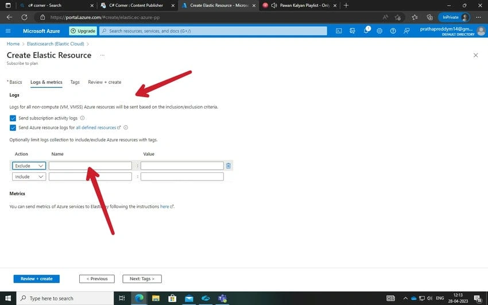The image size is (488, 305).
Task: Switch to C# Corner Content Publisher browser tab
Action: click(137, 5)
